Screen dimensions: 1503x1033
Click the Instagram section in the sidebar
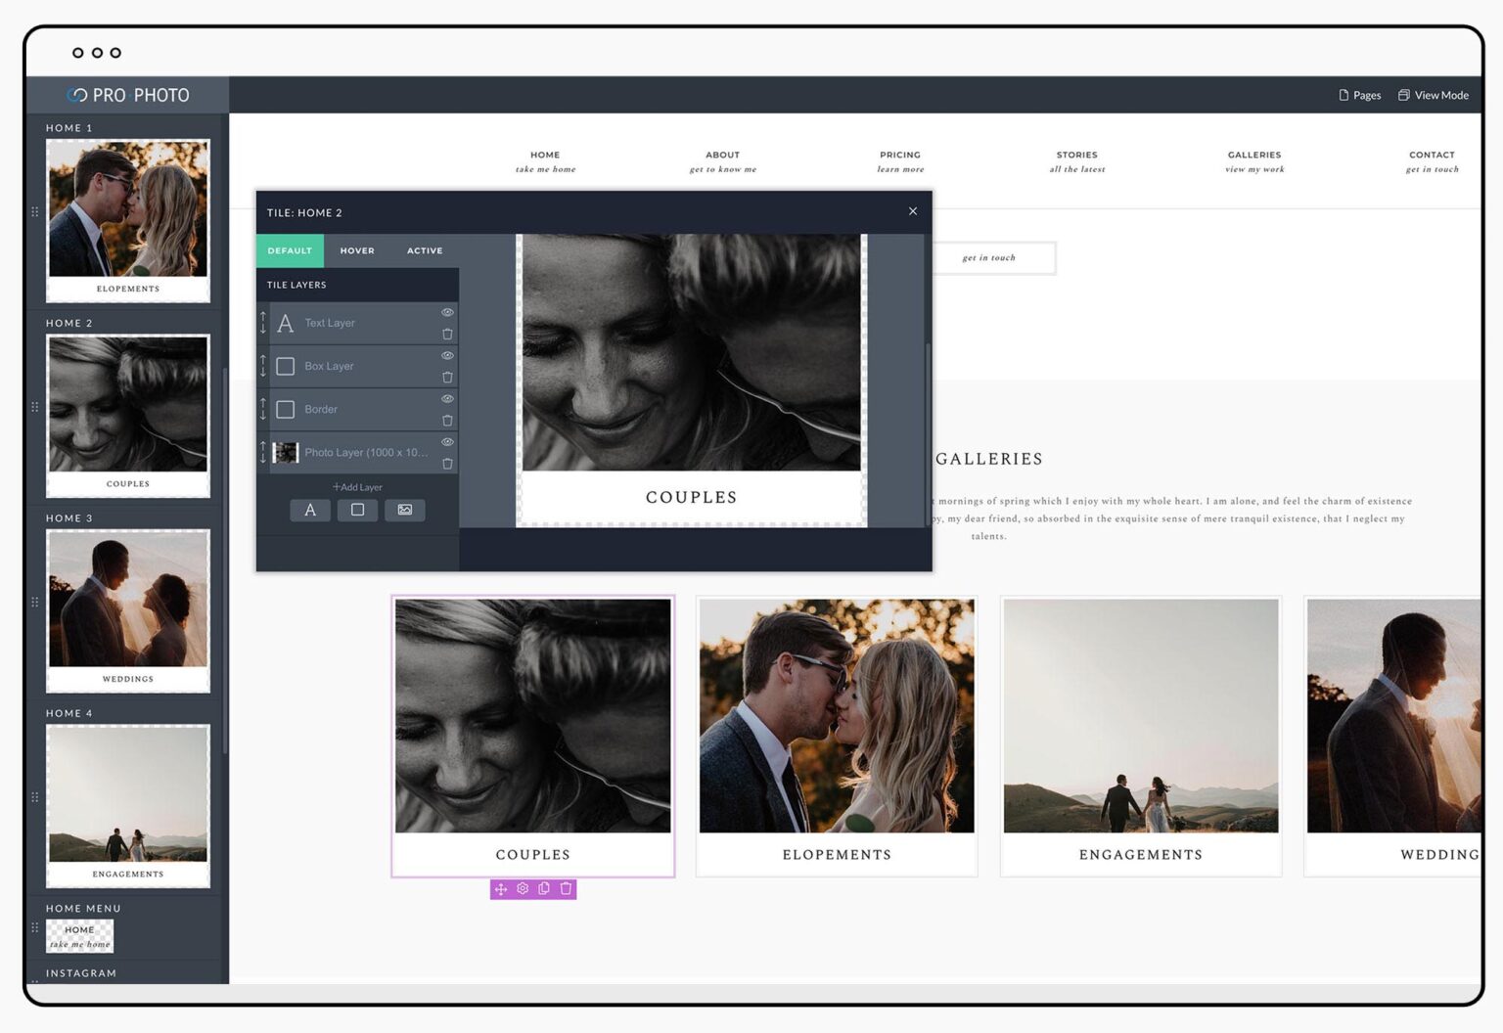(x=80, y=972)
